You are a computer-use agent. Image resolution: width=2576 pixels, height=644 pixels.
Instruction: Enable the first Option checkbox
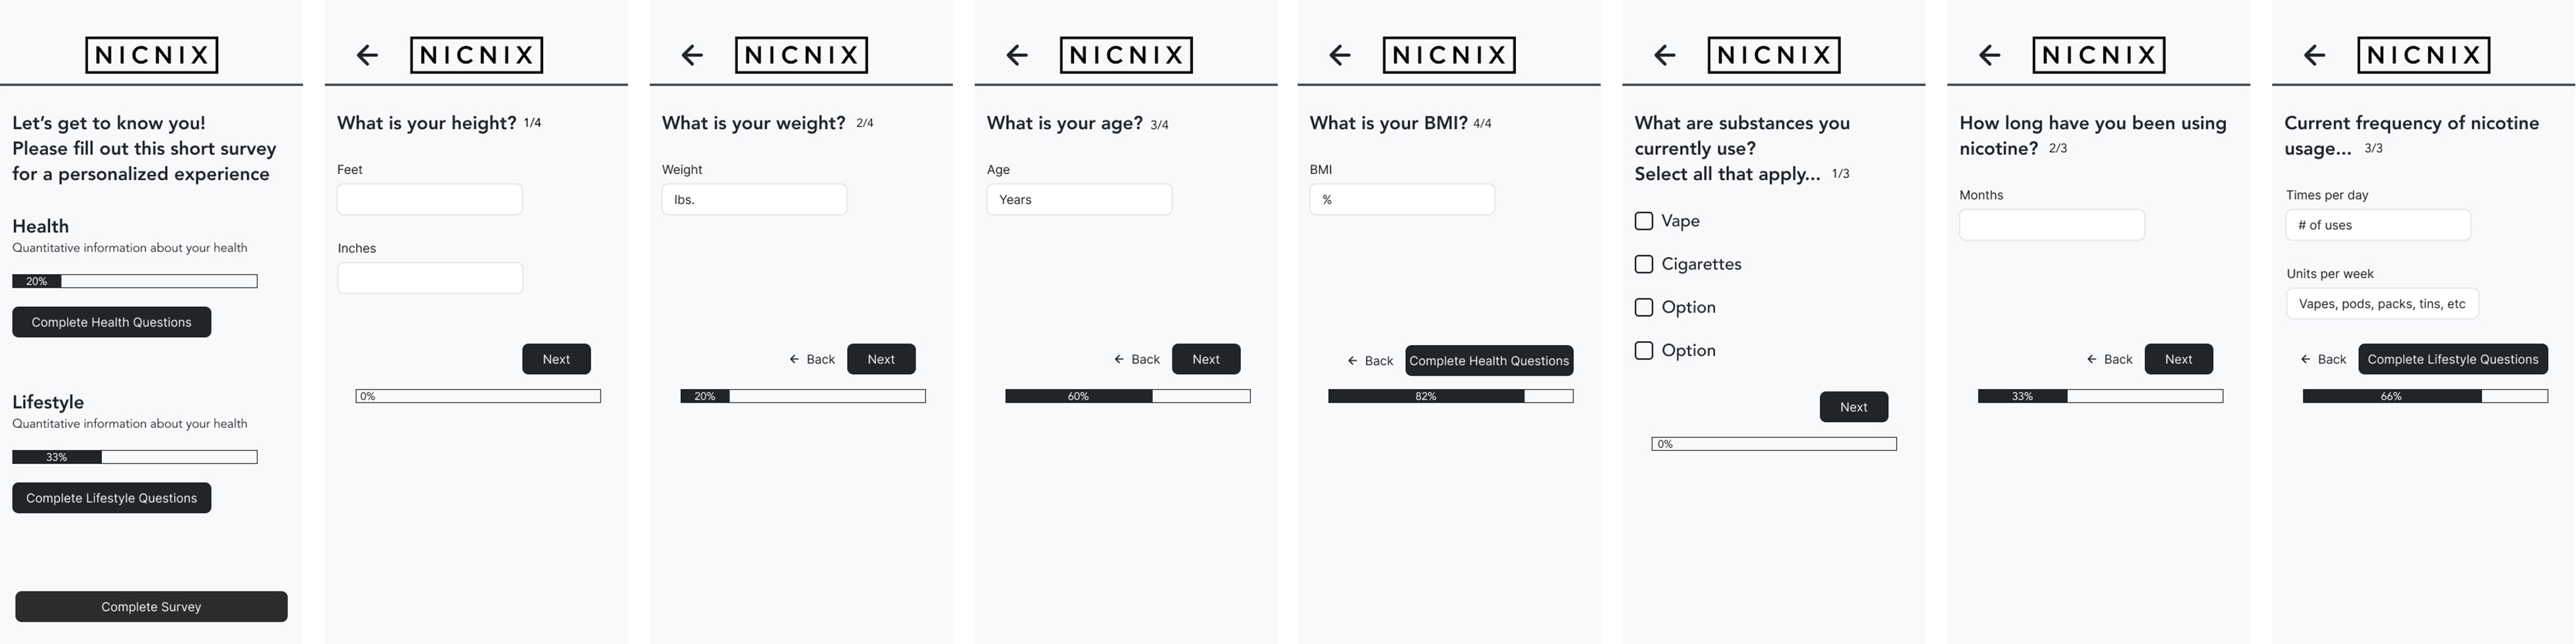click(1643, 306)
